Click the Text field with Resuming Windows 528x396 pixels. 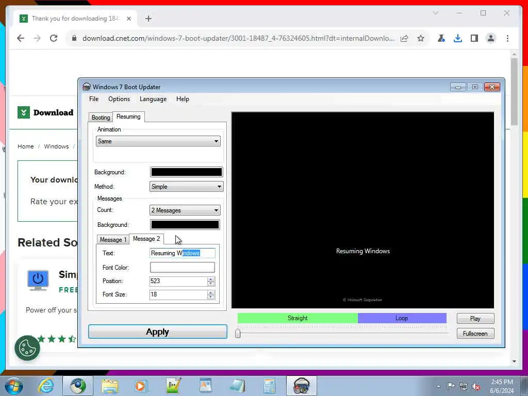(182, 253)
